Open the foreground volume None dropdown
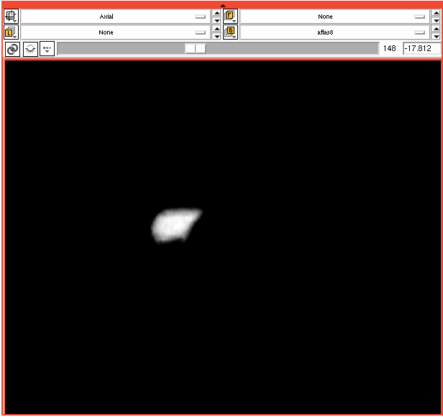This screenshot has width=443, height=417. click(x=335, y=17)
